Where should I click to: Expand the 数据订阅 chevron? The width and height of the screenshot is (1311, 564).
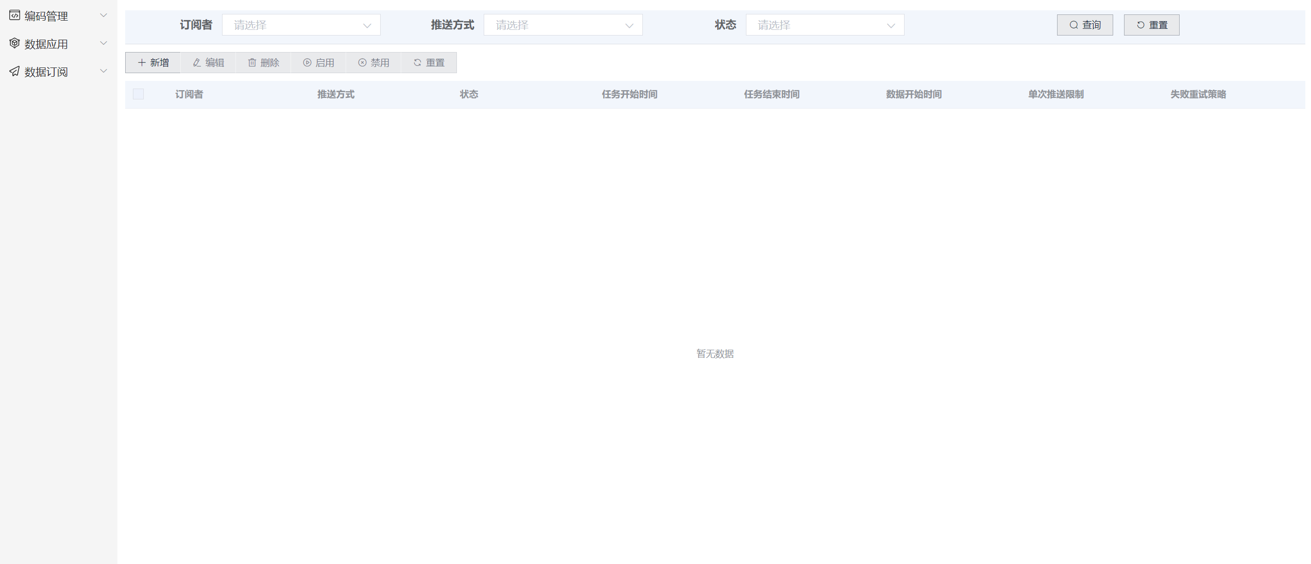click(x=103, y=71)
